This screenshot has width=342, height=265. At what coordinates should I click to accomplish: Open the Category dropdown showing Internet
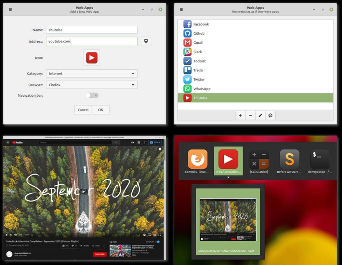[x=92, y=74]
